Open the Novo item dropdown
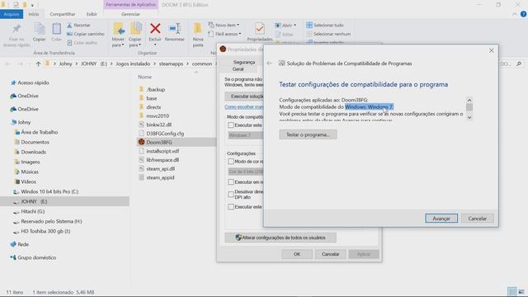Viewport: 528px width, 297px height. (224, 26)
